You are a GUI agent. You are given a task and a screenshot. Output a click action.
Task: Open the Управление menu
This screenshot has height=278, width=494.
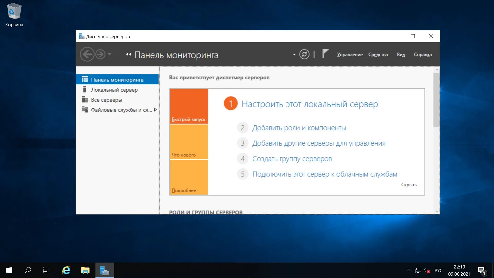pyautogui.click(x=350, y=55)
